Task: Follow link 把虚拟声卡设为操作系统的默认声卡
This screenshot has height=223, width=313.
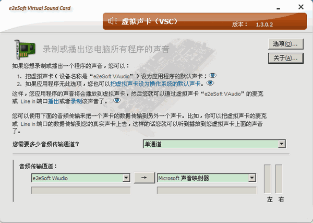Action: tap(155, 84)
